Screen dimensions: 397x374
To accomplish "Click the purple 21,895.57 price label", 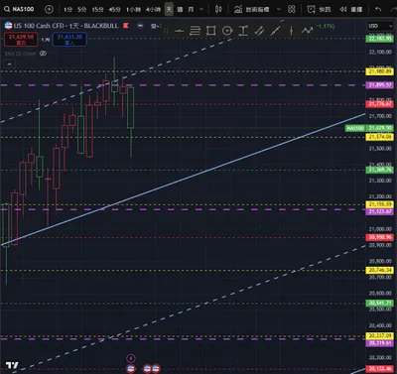I will (380, 85).
